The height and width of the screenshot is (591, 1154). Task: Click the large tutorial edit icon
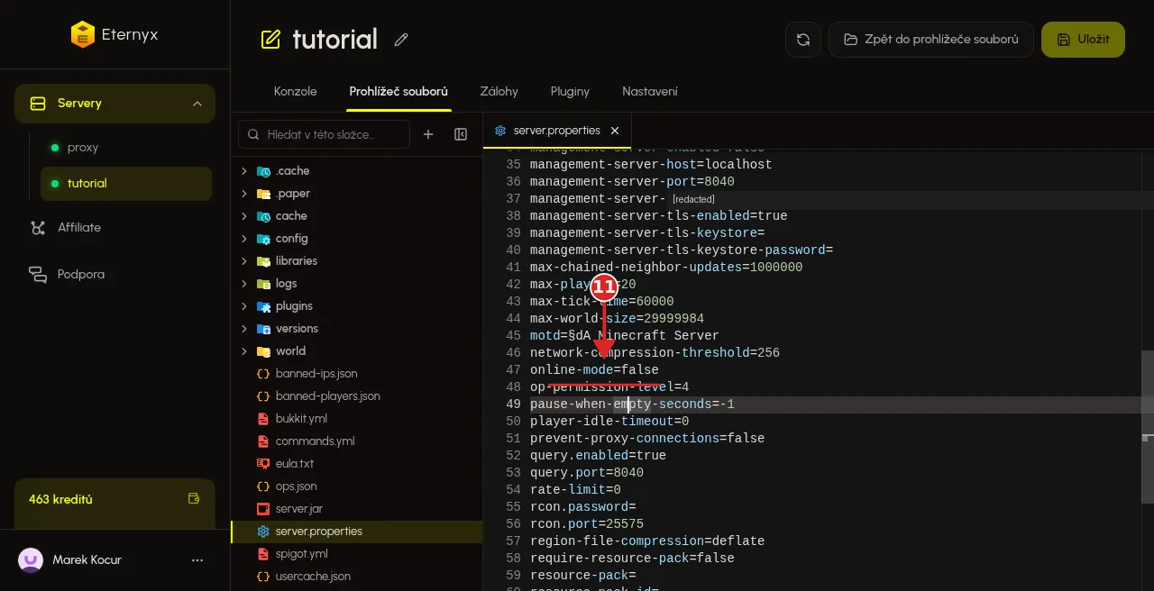270,40
